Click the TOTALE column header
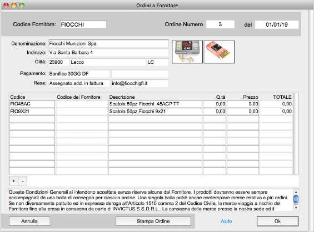Image resolution: width=314 pixels, height=232 pixels. click(282, 97)
